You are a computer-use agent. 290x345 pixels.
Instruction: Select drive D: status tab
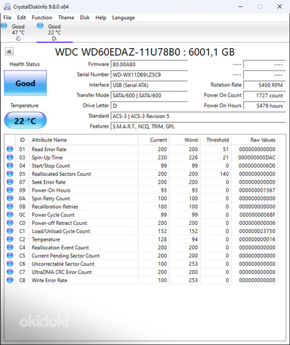tap(54, 32)
